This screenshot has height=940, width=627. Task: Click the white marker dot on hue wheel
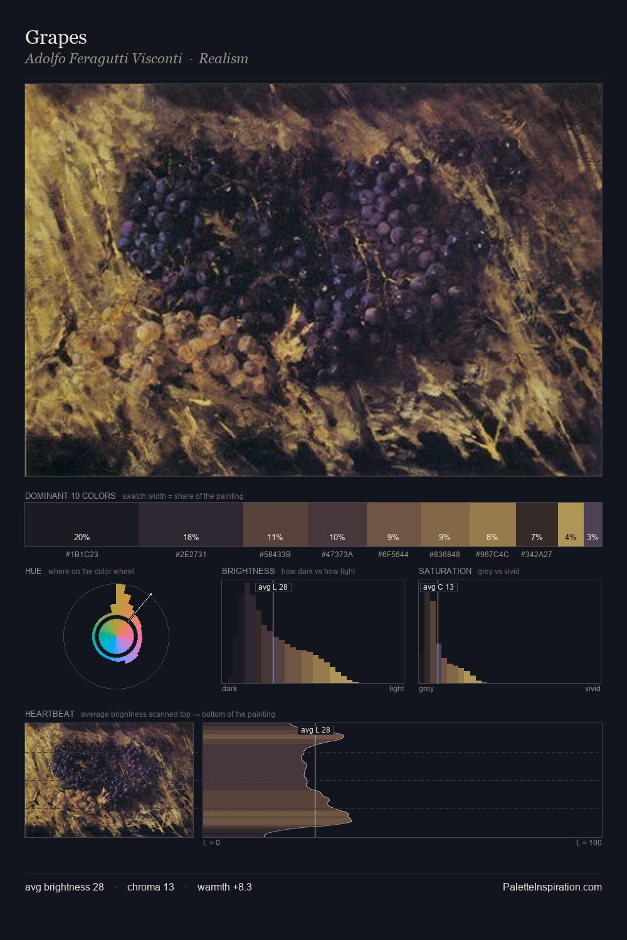[x=150, y=594]
